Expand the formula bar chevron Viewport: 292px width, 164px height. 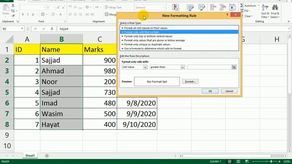[x=289, y=29]
